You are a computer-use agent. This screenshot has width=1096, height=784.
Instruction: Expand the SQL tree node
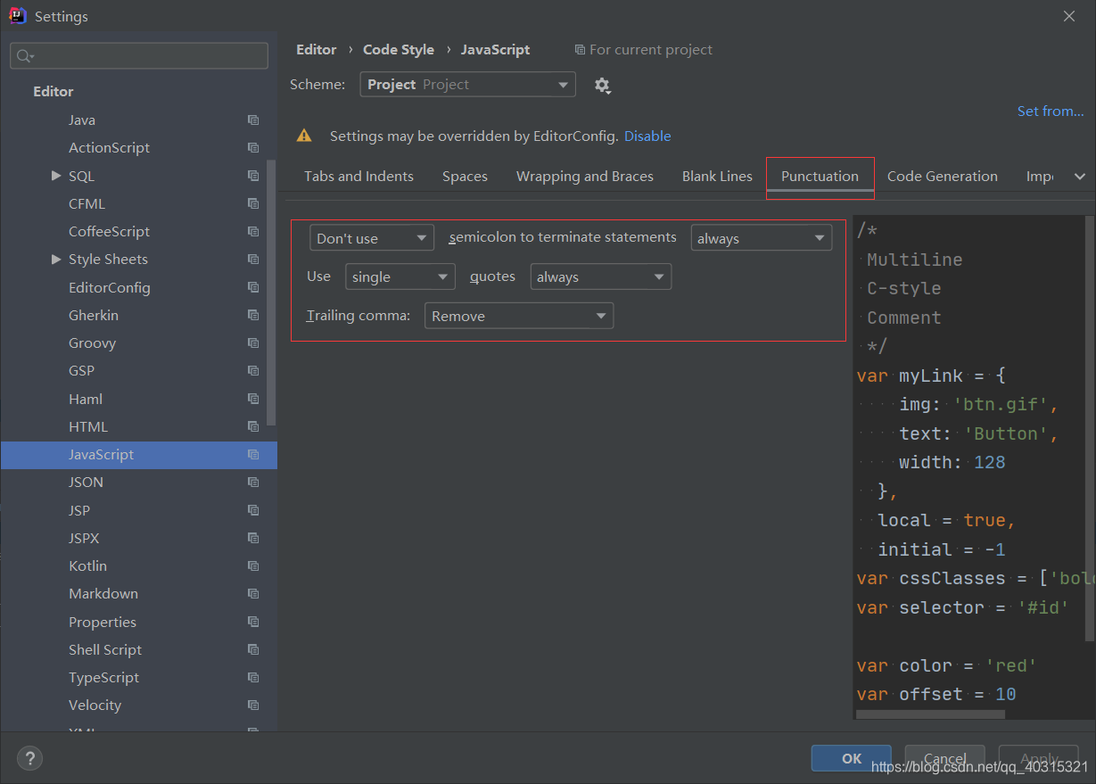pos(56,176)
